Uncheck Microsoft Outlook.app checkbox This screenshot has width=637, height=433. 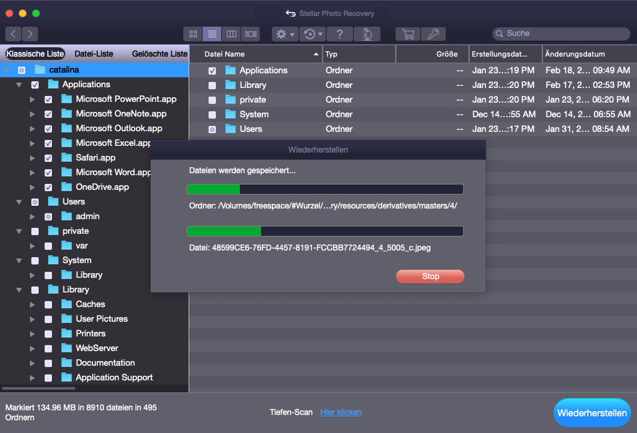coord(49,129)
